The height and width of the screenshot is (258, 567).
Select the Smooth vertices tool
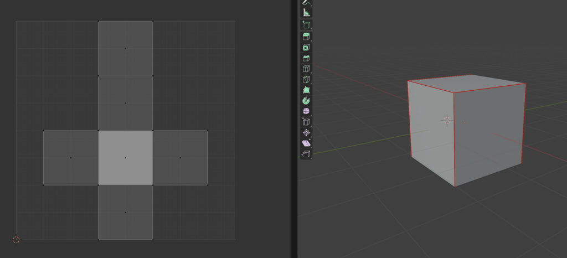pos(306,111)
